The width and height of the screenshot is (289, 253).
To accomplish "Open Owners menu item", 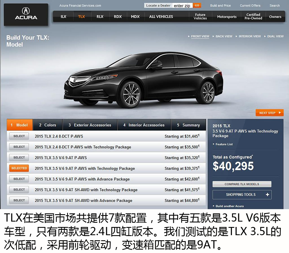I will tap(275, 17).
